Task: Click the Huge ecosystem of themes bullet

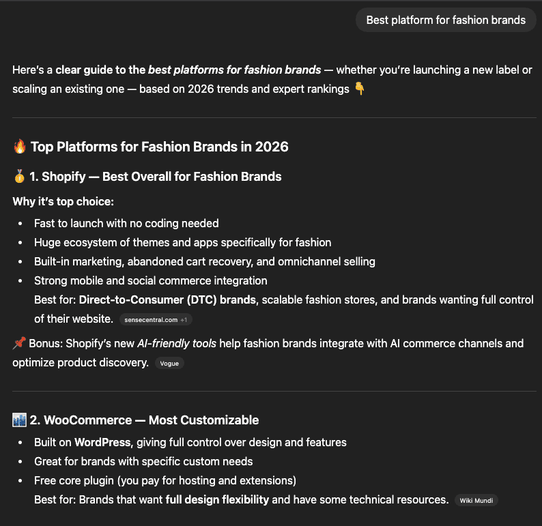Action: click(182, 242)
